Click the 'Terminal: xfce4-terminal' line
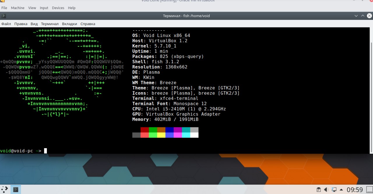This screenshot has width=373, height=194. point(165,99)
